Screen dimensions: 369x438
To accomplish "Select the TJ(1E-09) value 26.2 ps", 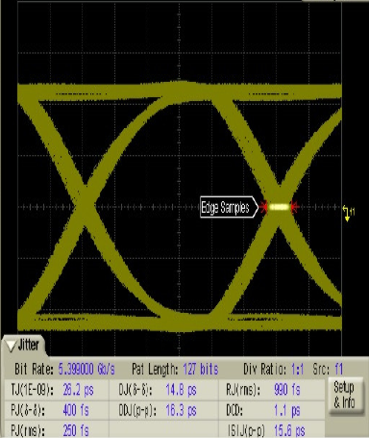I will [x=78, y=390].
